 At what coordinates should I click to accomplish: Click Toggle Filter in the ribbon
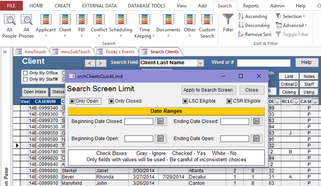(292, 34)
